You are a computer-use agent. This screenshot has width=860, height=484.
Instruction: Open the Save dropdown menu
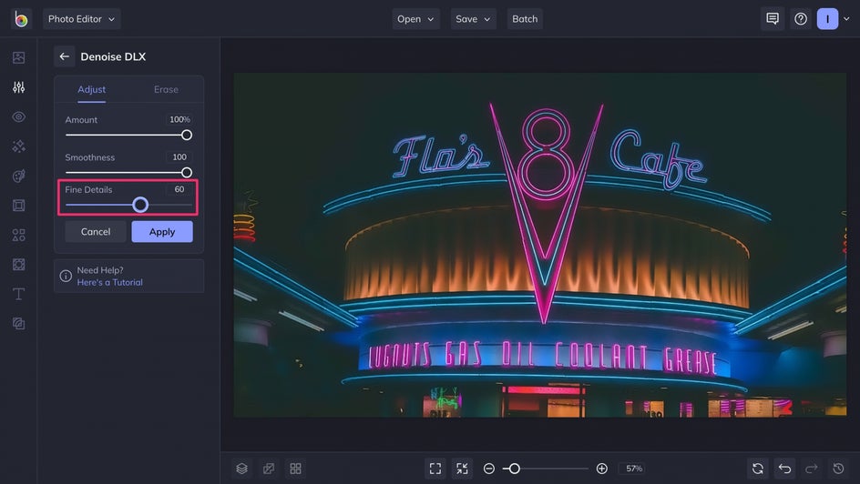(474, 19)
